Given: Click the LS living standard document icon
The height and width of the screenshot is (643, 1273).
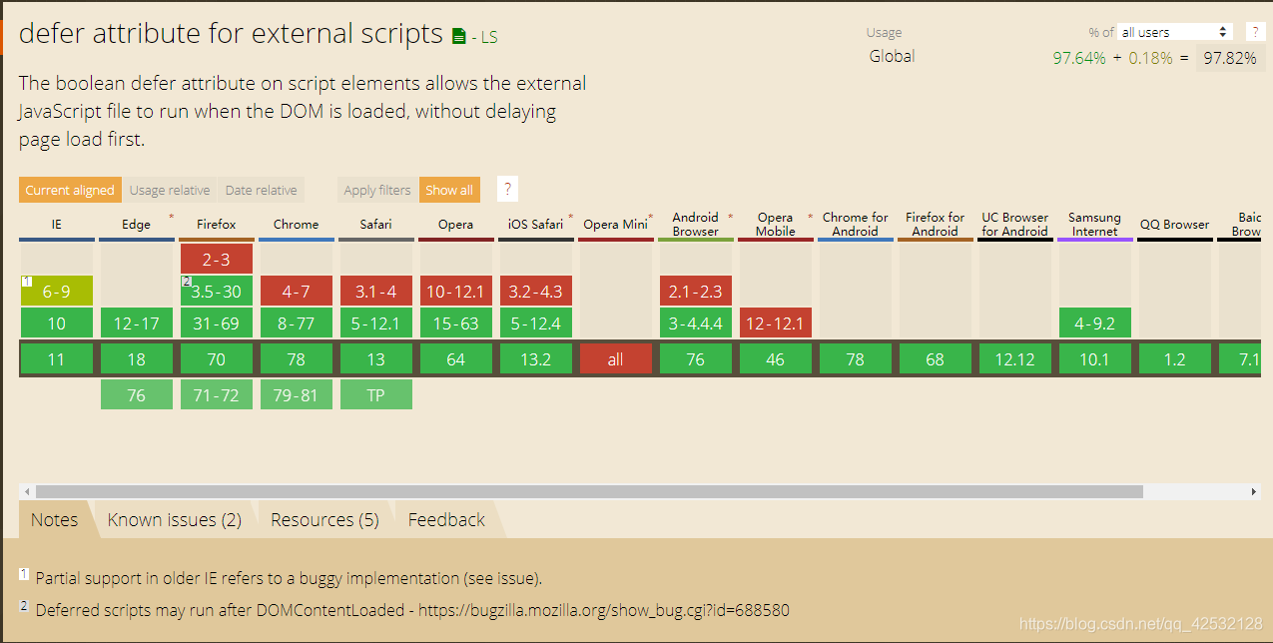Looking at the screenshot, I should coord(458,37).
